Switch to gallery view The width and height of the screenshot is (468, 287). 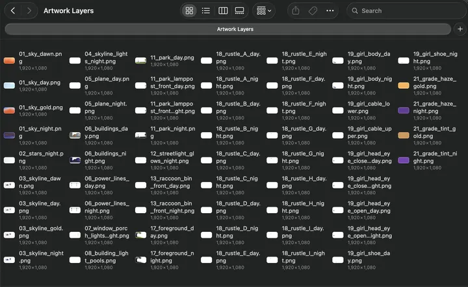(239, 11)
